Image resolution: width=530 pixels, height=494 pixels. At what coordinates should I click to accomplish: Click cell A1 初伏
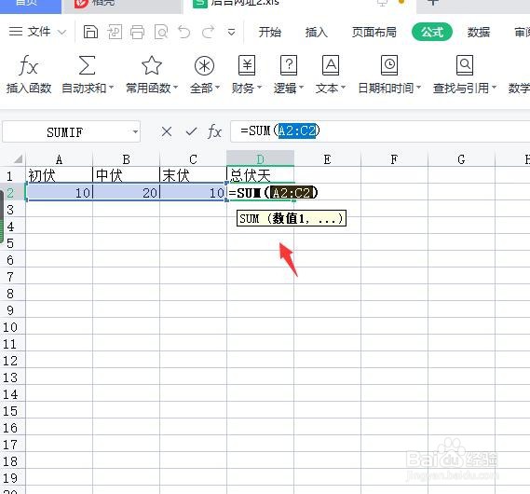[x=59, y=175]
